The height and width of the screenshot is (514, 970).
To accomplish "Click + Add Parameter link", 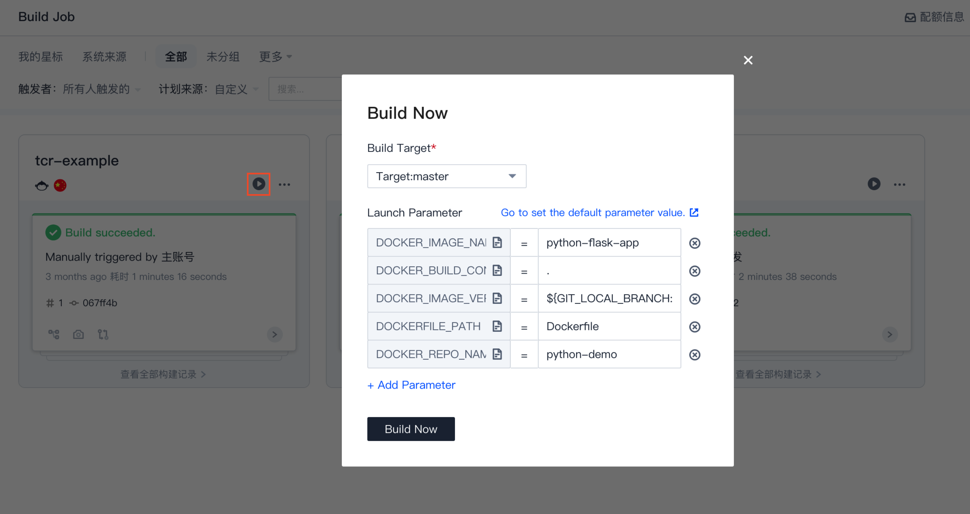I will 411,385.
